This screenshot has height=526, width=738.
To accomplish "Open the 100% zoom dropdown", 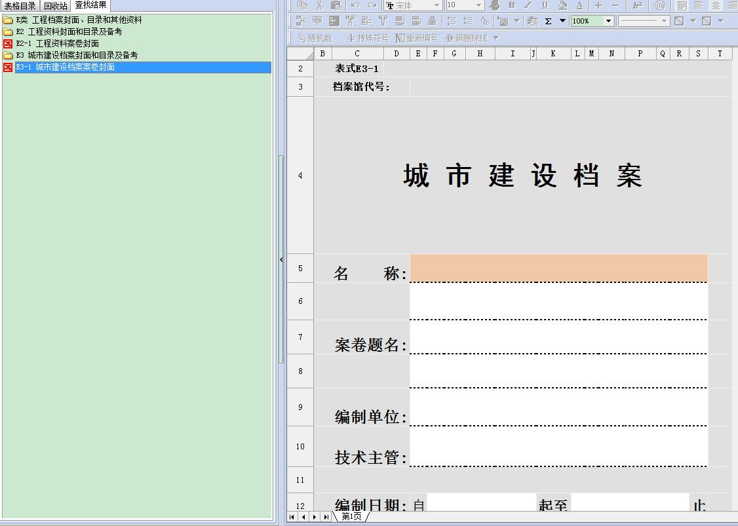I will (x=608, y=21).
